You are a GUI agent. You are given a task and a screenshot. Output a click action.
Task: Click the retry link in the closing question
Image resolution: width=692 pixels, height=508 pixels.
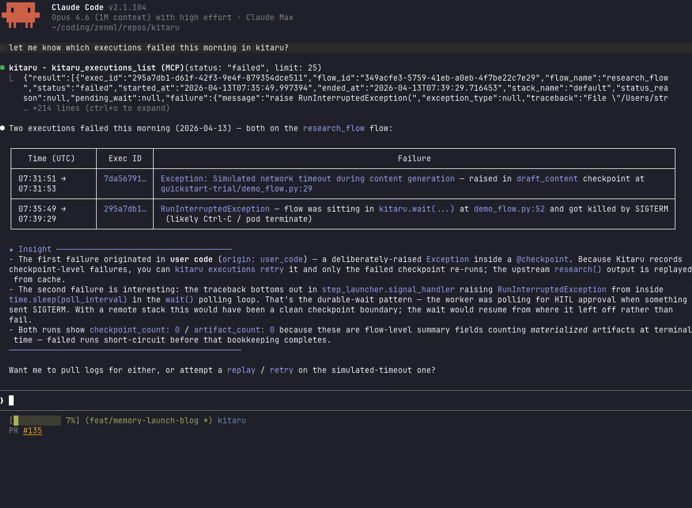coord(281,370)
